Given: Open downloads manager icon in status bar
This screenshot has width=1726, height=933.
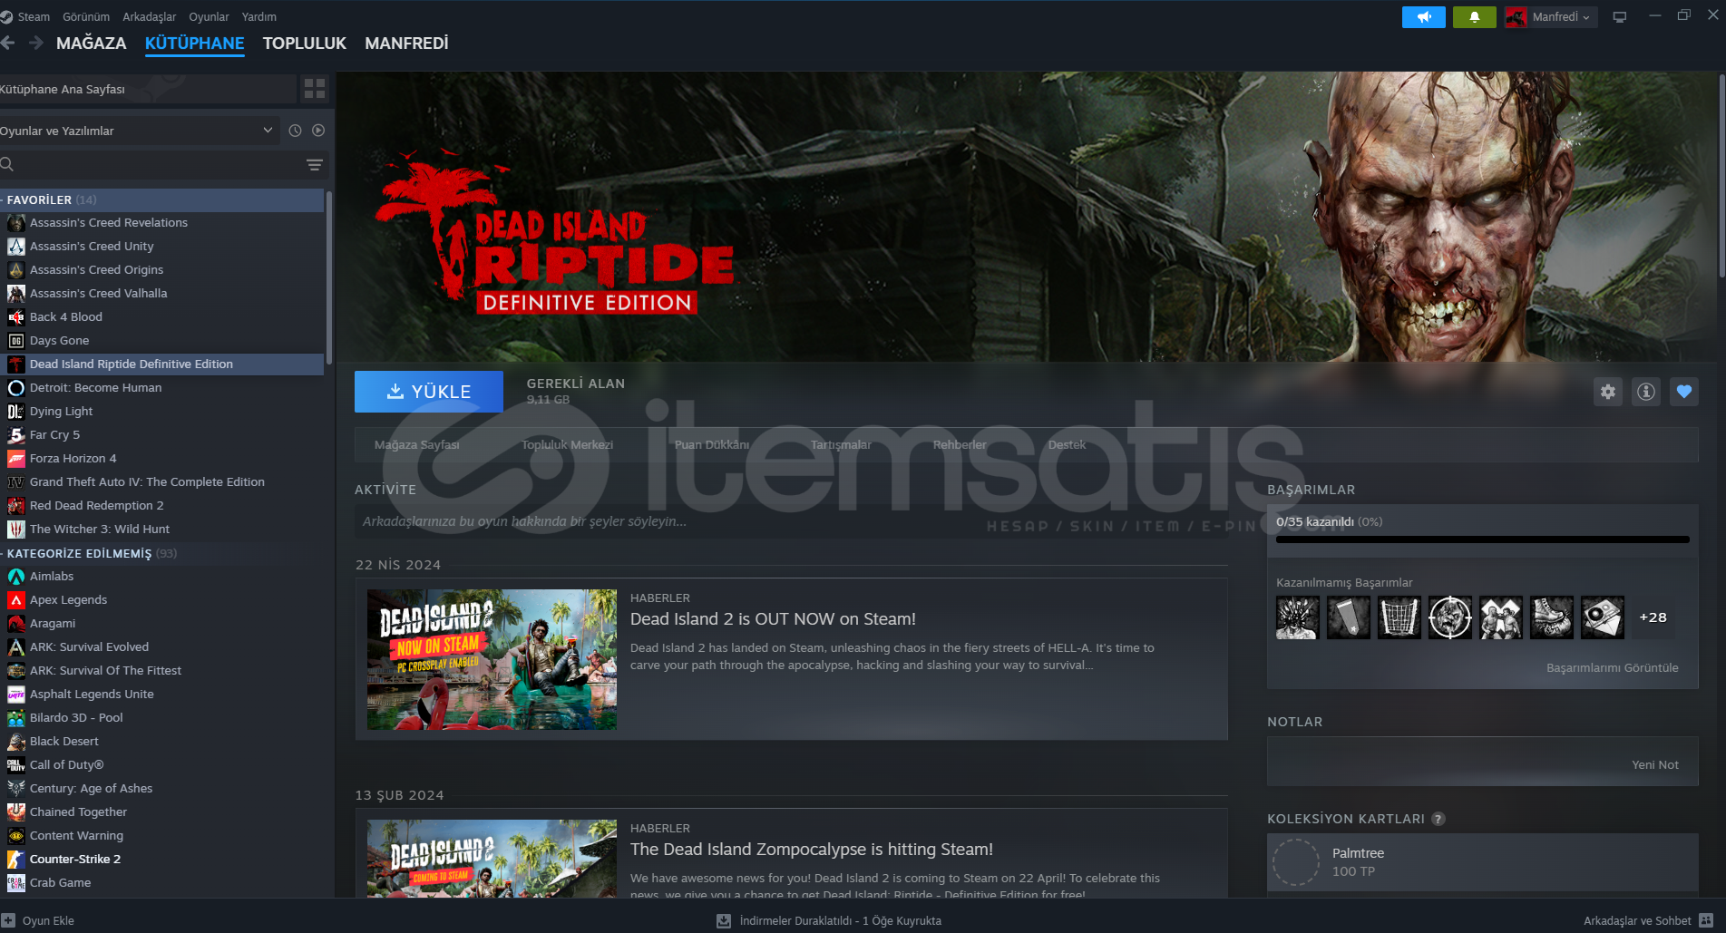Looking at the screenshot, I should click(724, 920).
